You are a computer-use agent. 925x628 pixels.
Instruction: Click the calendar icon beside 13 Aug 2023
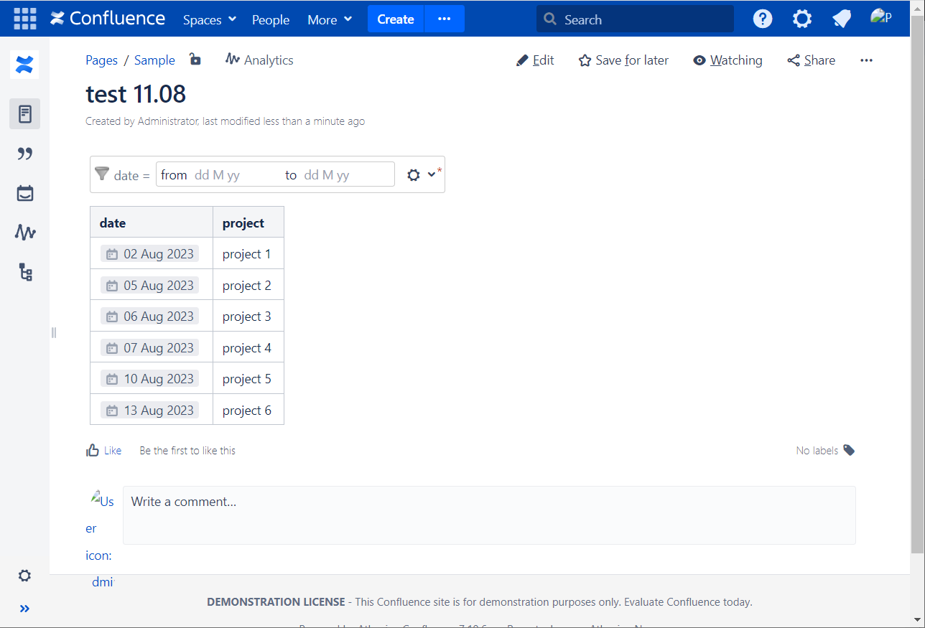112,411
